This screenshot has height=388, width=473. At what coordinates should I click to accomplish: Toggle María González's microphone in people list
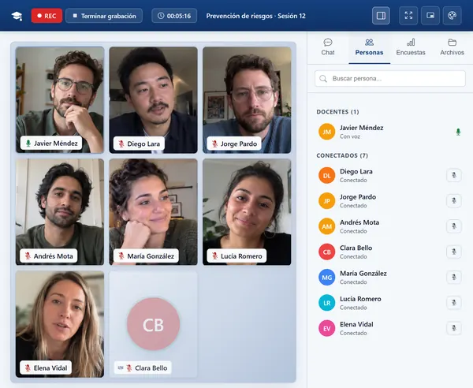click(x=454, y=278)
